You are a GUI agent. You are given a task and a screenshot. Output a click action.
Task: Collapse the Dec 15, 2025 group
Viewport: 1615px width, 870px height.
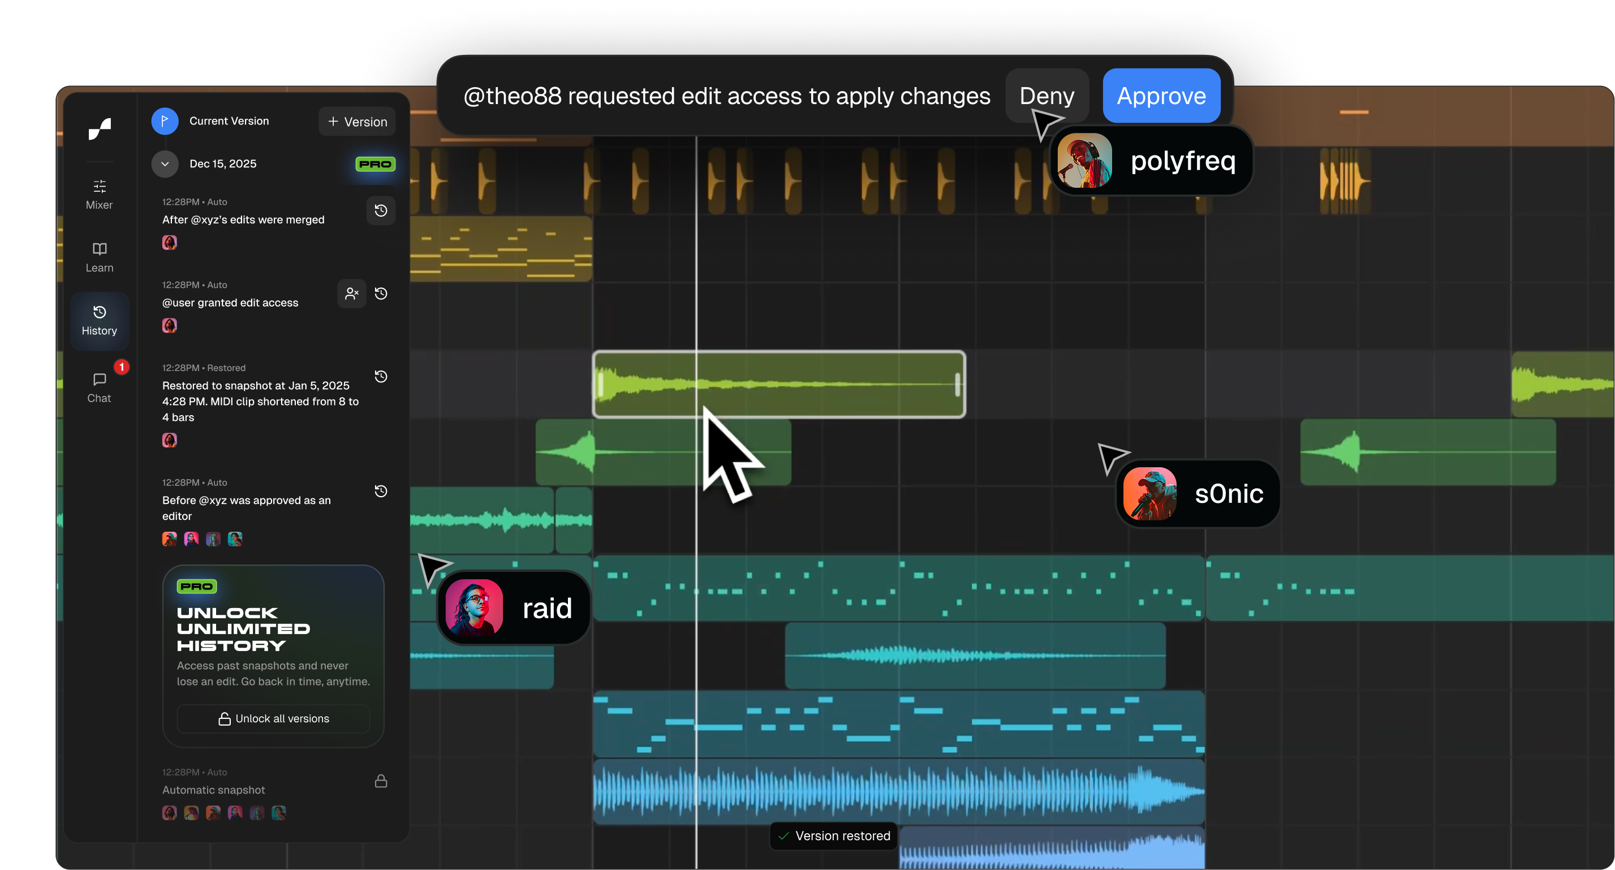pyautogui.click(x=165, y=163)
